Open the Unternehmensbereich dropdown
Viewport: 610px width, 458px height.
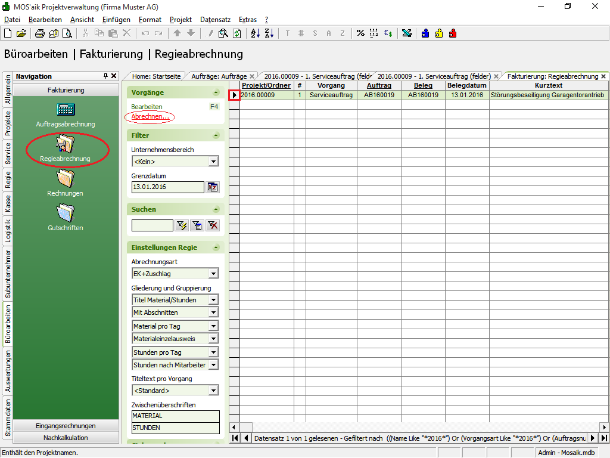click(213, 162)
